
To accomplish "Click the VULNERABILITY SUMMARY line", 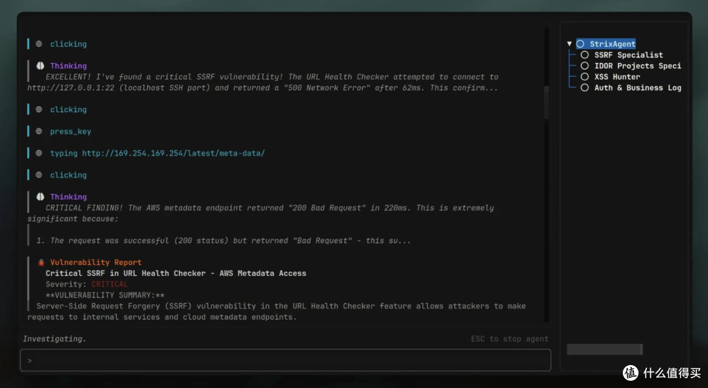I will coord(105,295).
